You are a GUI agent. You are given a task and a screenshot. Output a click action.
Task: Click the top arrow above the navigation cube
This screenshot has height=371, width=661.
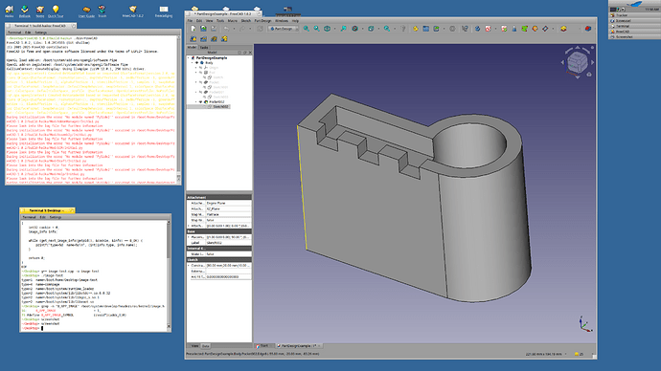577,48
